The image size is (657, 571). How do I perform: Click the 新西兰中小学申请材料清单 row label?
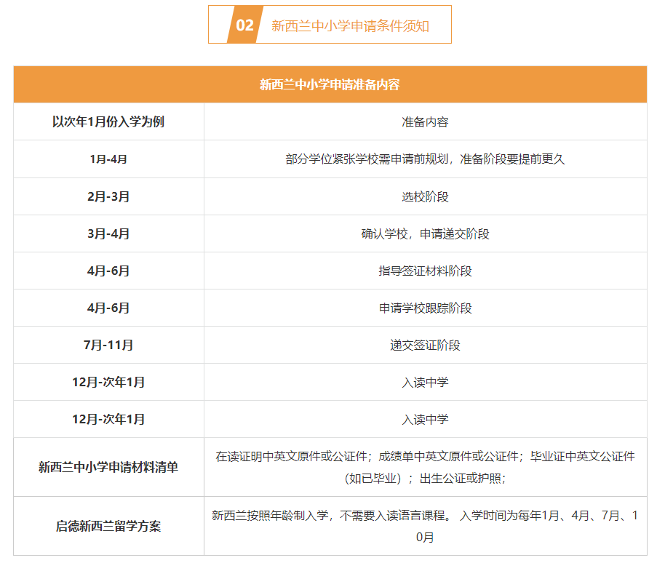point(108,466)
